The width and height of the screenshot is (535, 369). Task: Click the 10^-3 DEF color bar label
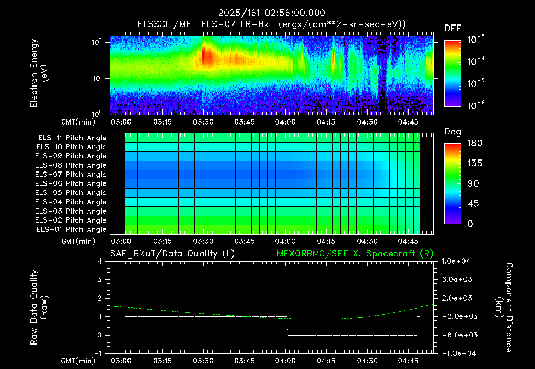coord(475,40)
